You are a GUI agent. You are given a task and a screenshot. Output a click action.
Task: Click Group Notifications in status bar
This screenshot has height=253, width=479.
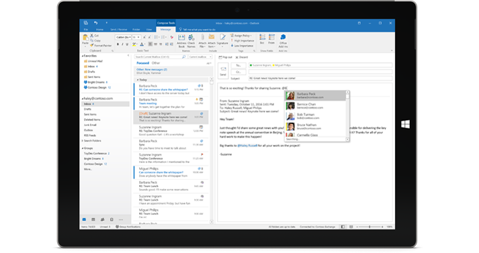[x=128, y=227]
